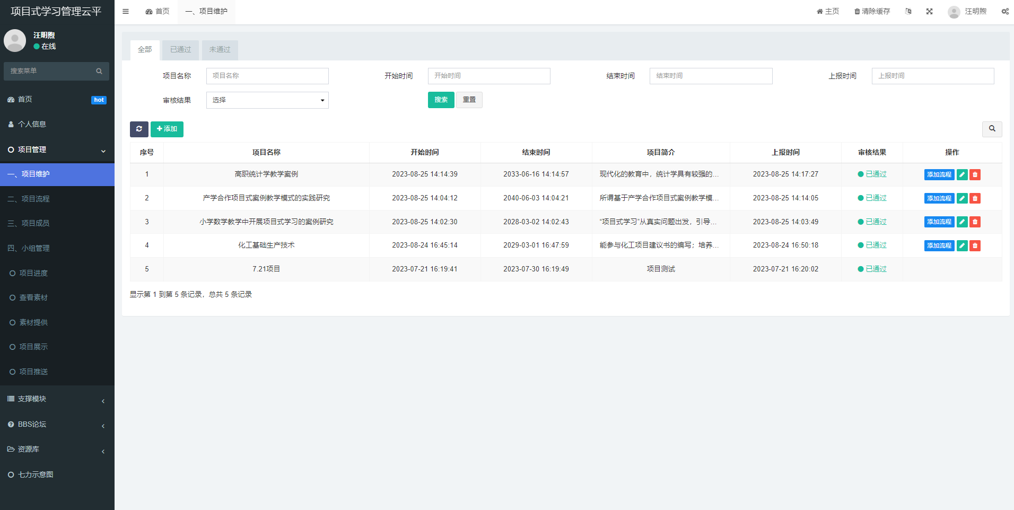
Task: Click the 重置 reset button
Action: click(x=469, y=100)
